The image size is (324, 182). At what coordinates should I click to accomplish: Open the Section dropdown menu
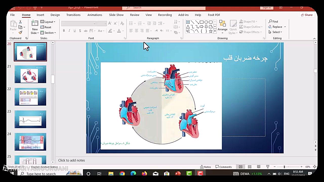(x=48, y=33)
